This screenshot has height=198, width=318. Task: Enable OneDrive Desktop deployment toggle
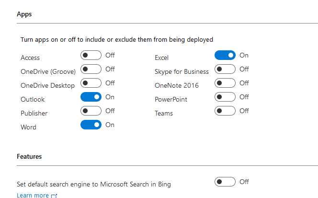click(x=91, y=83)
